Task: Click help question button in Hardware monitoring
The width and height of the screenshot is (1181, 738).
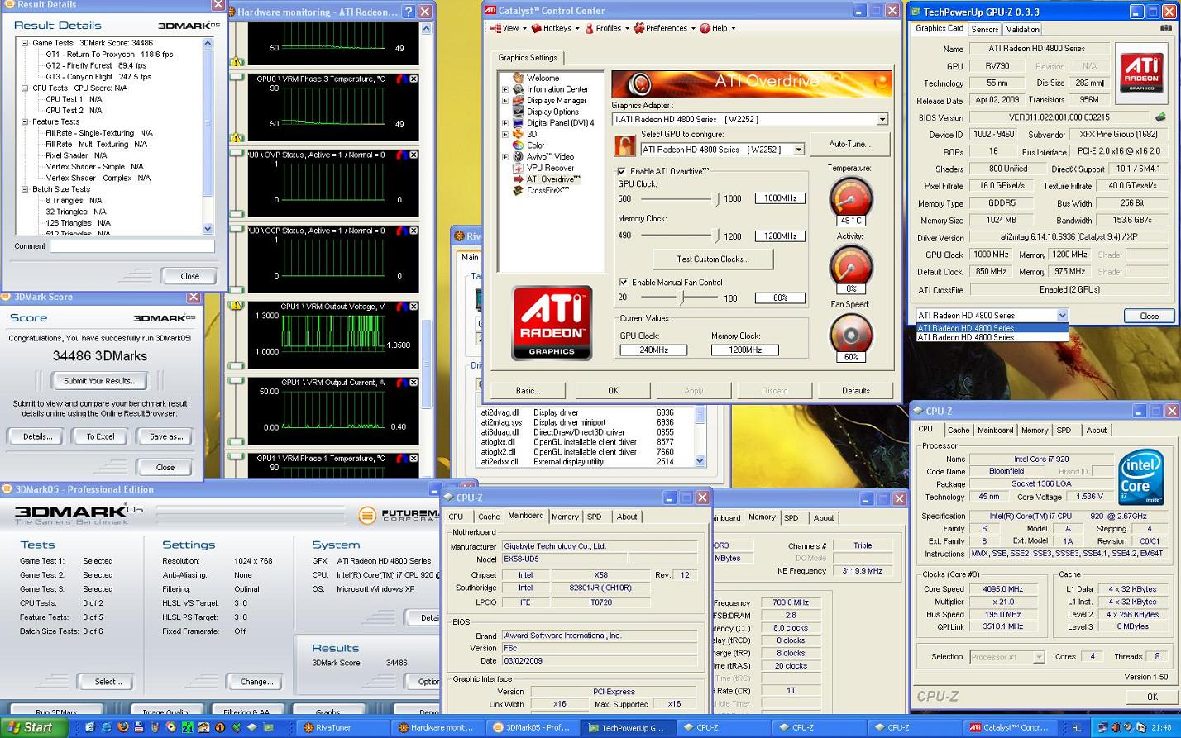Action: tap(409, 12)
